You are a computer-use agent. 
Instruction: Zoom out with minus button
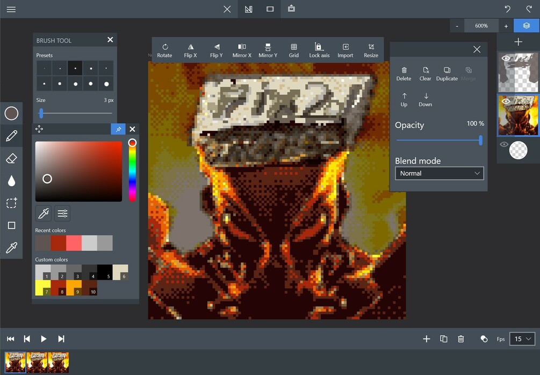[457, 26]
